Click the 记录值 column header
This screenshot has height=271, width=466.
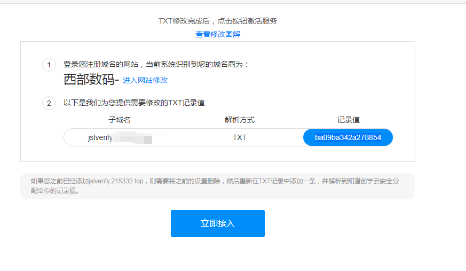coord(349,120)
